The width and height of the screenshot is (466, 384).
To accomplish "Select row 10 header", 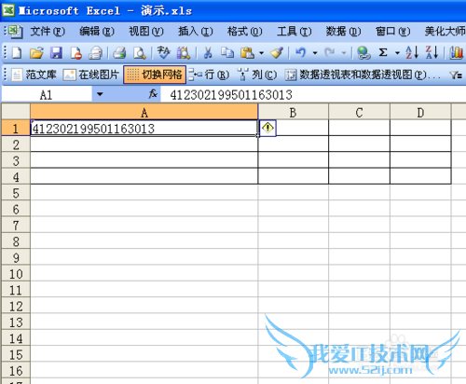I will (x=16, y=274).
